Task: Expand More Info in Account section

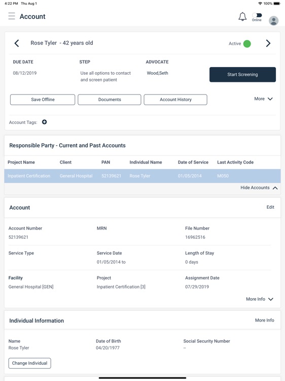Action: click(260, 299)
